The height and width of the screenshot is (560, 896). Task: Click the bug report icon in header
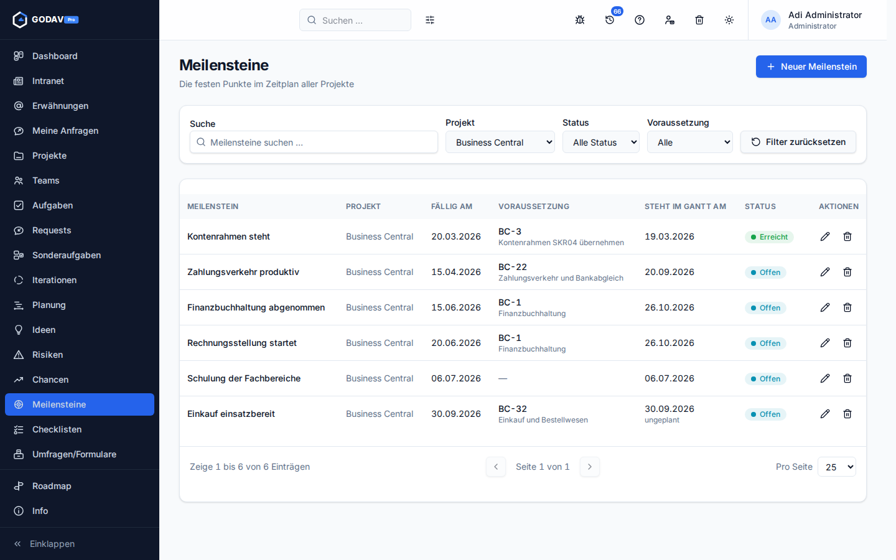pos(580,20)
